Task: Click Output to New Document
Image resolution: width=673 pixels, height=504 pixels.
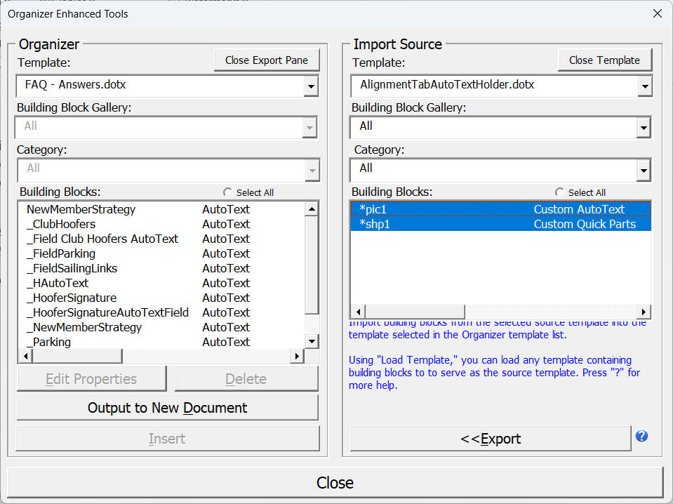Action: click(x=166, y=407)
